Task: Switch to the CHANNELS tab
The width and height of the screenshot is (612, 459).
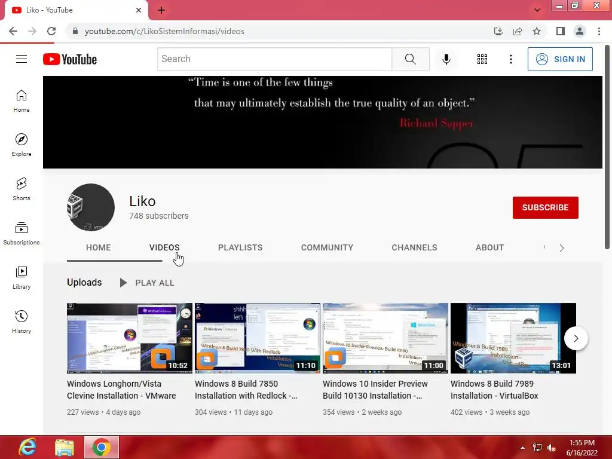Action: pyautogui.click(x=415, y=247)
